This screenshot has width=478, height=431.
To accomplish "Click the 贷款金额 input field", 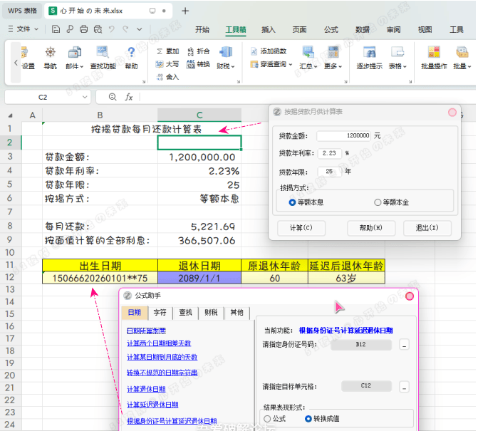I will tap(343, 135).
